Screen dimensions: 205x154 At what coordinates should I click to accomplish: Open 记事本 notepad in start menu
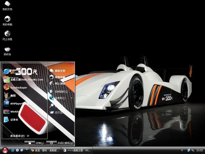[x=11, y=120]
